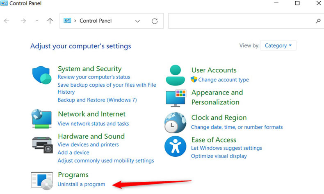Click the Network and Internet globe icon

(x=41, y=119)
